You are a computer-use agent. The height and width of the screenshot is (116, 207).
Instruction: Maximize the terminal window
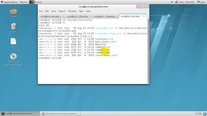(x=143, y=6)
